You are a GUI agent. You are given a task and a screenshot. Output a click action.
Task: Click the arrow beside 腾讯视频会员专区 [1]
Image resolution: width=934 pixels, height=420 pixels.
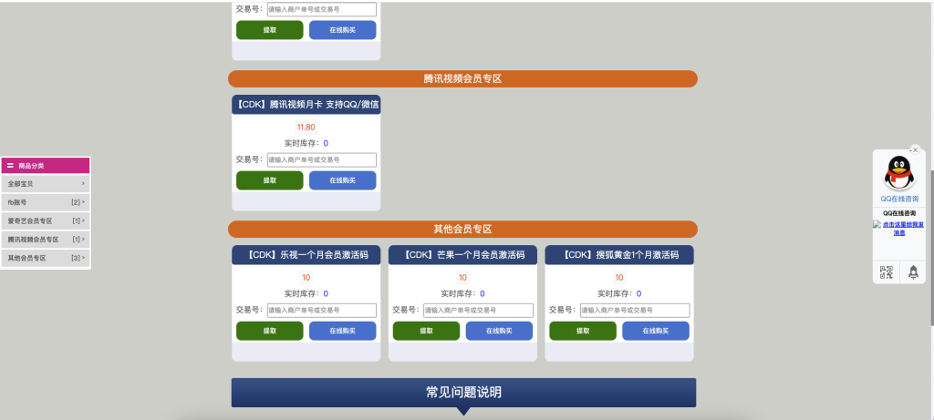[83, 239]
